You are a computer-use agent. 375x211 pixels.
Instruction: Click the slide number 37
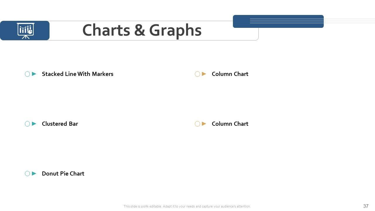(366, 206)
